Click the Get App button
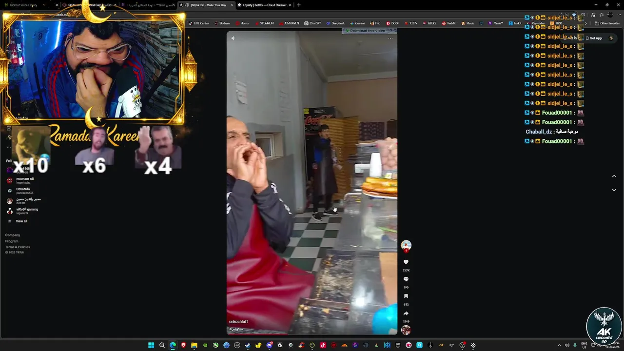The height and width of the screenshot is (351, 624). pyautogui.click(x=594, y=38)
